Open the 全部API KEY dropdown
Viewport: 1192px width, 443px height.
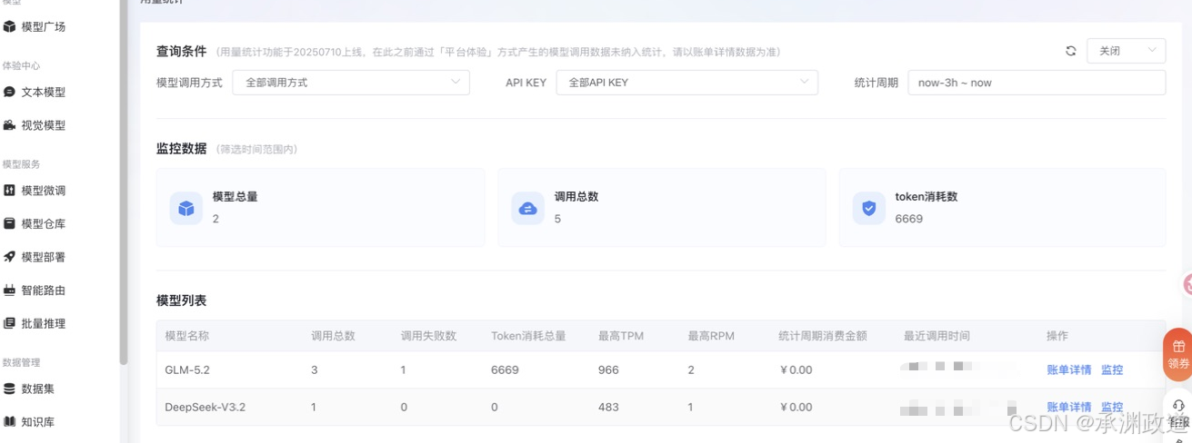686,83
